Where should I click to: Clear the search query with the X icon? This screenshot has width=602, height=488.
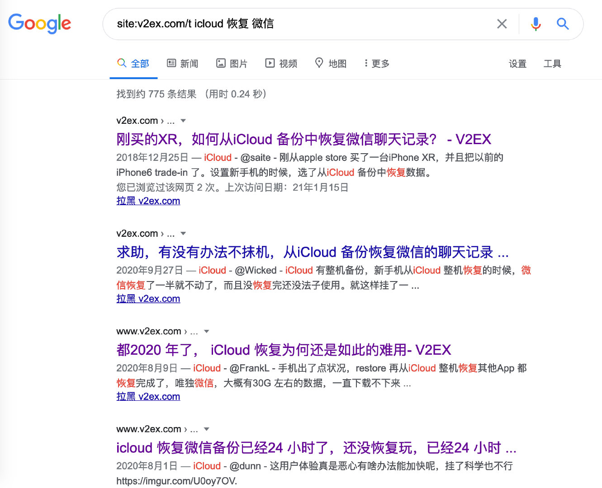point(502,24)
